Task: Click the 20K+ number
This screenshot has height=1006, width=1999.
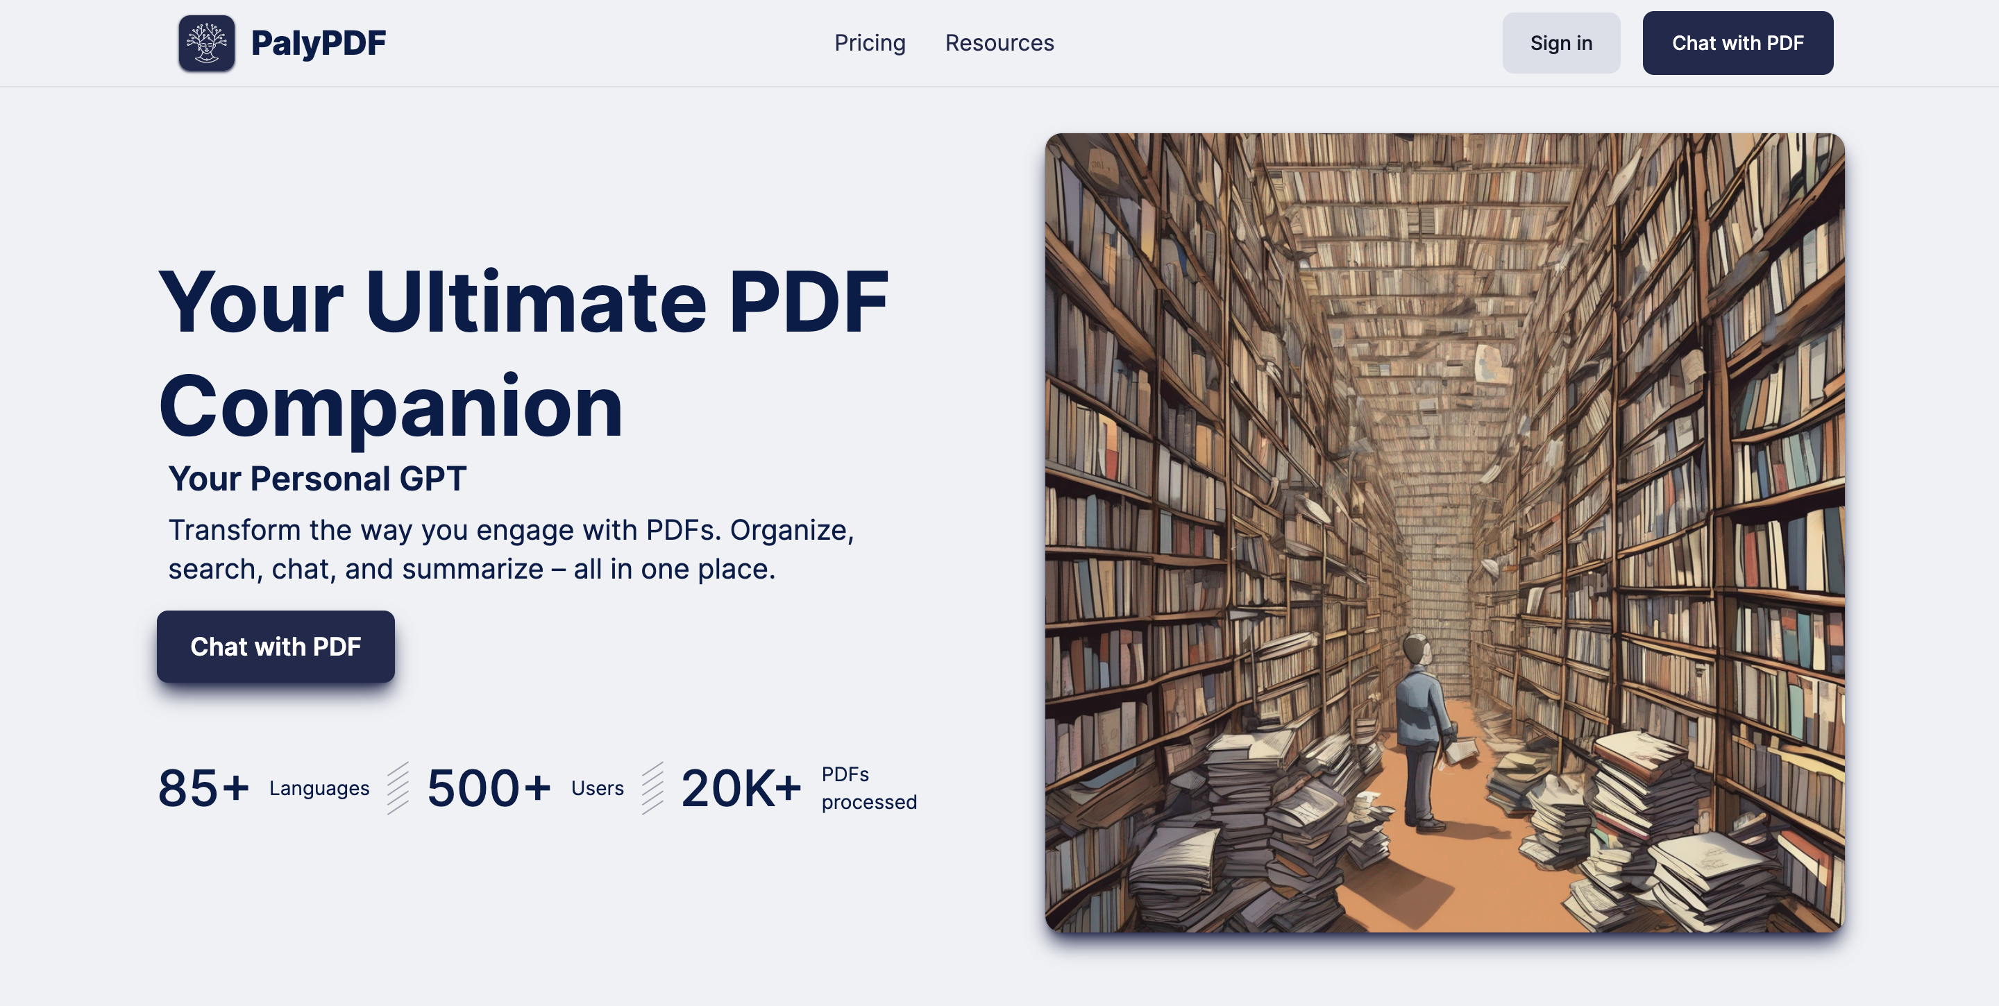Action: [x=741, y=788]
